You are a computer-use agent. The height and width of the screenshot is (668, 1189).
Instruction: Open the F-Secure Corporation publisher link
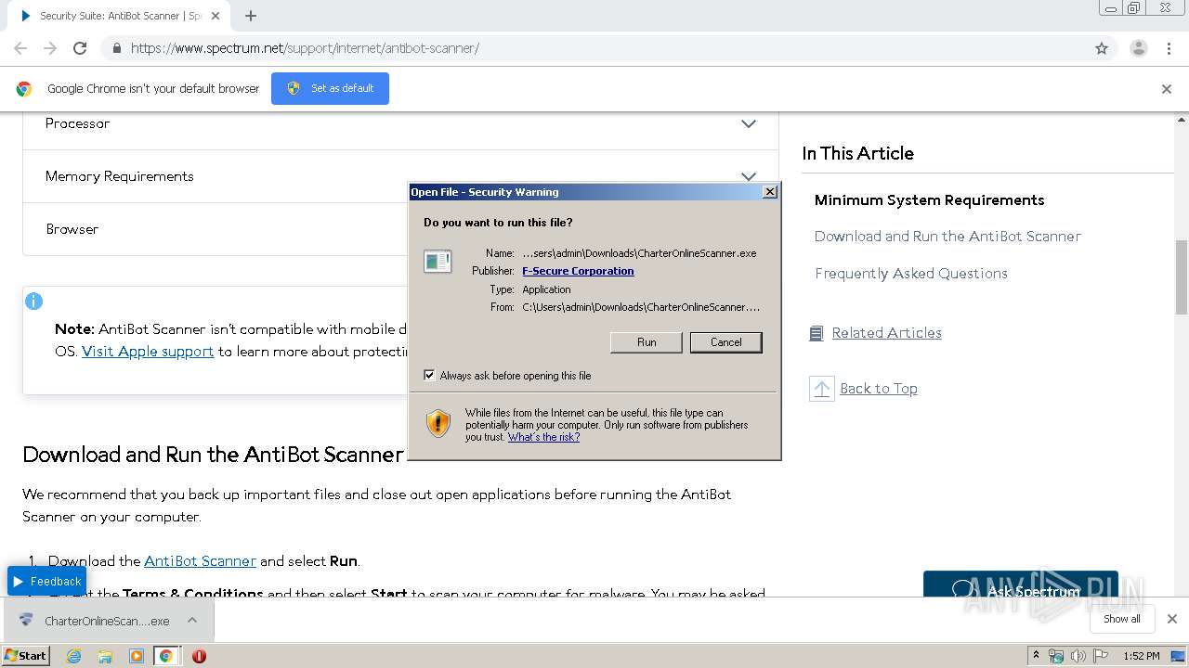[578, 271]
